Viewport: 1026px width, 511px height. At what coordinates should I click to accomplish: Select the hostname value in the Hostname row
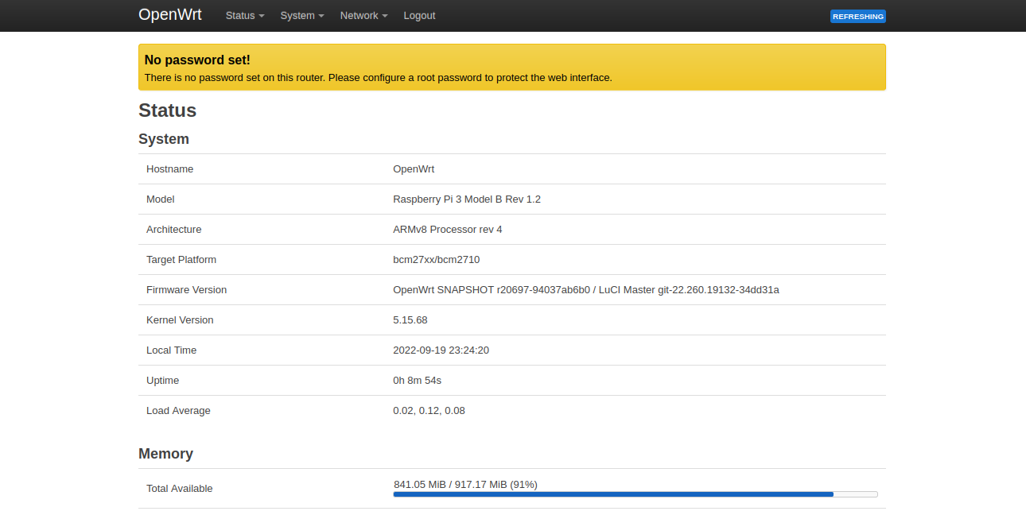[414, 169]
